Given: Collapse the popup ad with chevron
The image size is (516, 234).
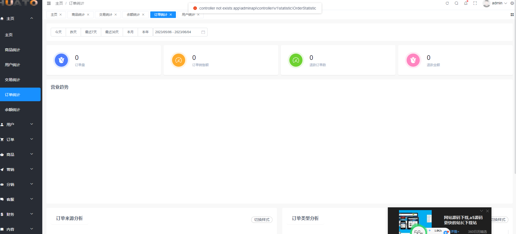Looking at the screenshot, I should pyautogui.click(x=481, y=211).
